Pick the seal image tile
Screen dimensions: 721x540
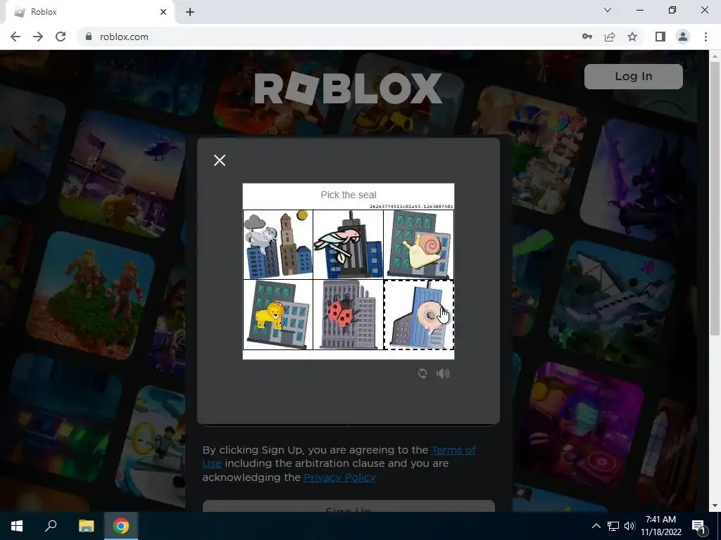[x=277, y=245]
